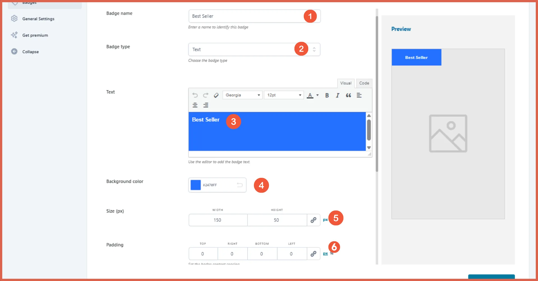Click the blue background color swatch

point(196,185)
